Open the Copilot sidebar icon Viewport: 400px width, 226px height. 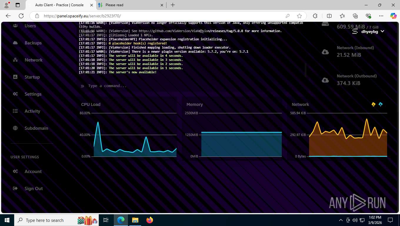tap(394, 16)
